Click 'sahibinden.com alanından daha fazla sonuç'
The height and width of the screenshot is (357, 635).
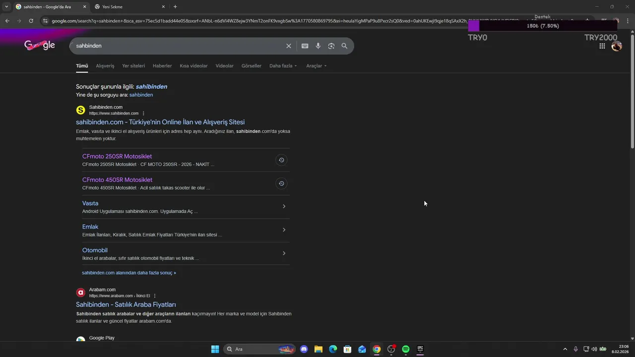click(129, 273)
